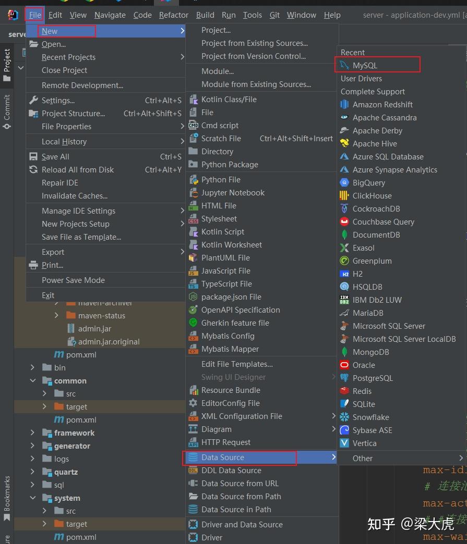467x544 pixels.
Task: Click the Couchbase Query icon
Action: (x=344, y=221)
